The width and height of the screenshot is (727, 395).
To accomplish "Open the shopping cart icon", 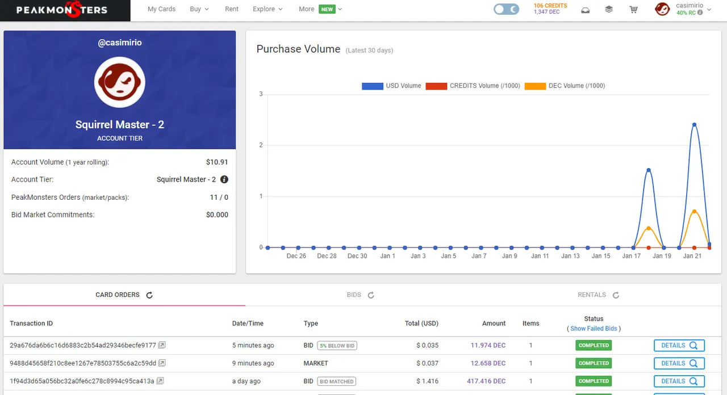I will 633,10.
